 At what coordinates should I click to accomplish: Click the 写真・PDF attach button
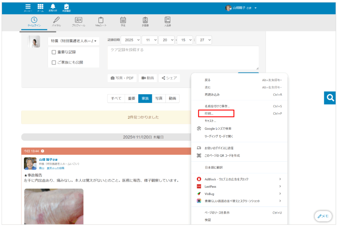[x=122, y=78]
